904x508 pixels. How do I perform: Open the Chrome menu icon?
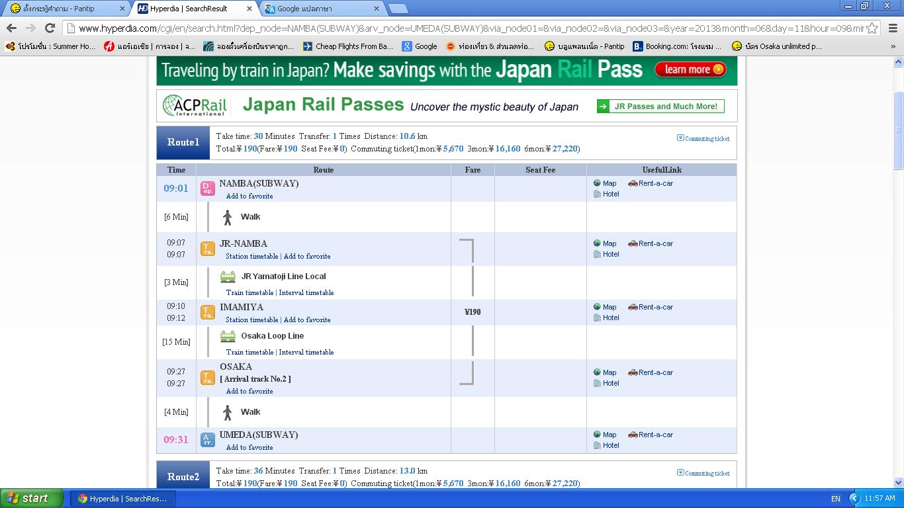pyautogui.click(x=893, y=28)
